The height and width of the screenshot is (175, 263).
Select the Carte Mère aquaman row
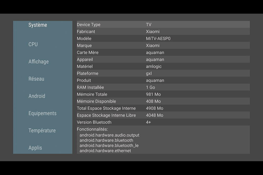pos(163,52)
